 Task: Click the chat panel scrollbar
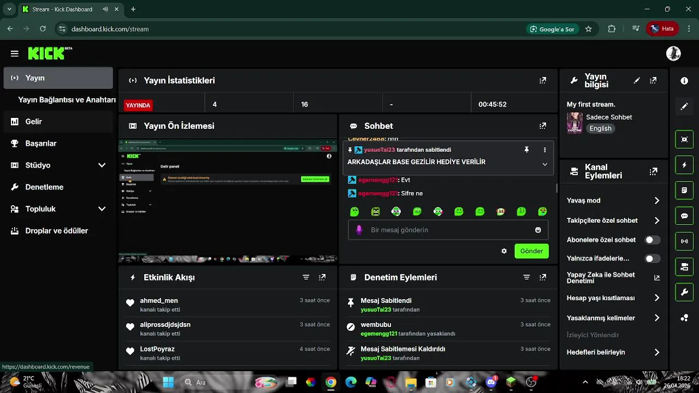click(556, 188)
